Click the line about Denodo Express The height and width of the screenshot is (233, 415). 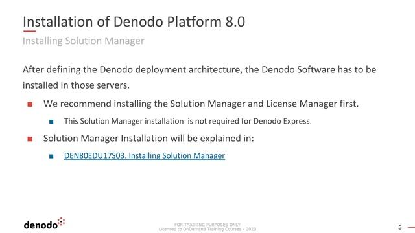[x=187, y=121]
